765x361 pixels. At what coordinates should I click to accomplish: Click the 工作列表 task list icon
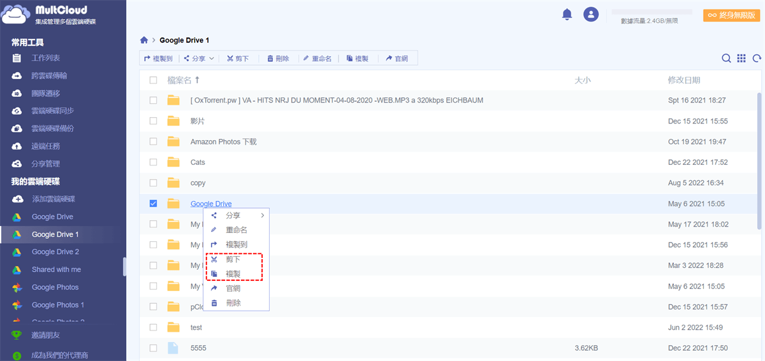click(x=17, y=58)
